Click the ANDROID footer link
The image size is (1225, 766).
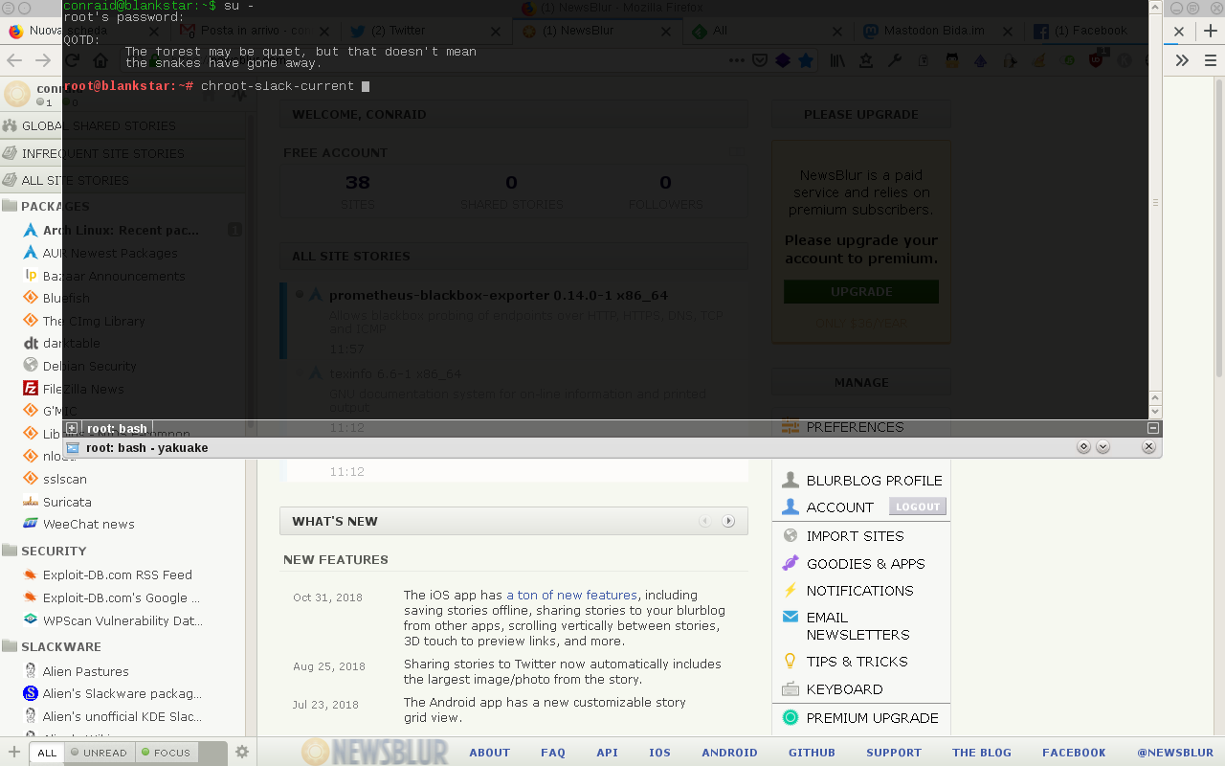tap(729, 753)
